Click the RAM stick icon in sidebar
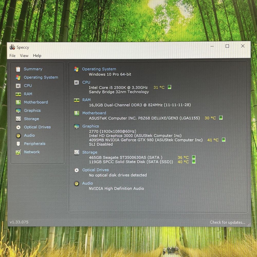Viewport: 257px width, 257px height. coord(18,94)
